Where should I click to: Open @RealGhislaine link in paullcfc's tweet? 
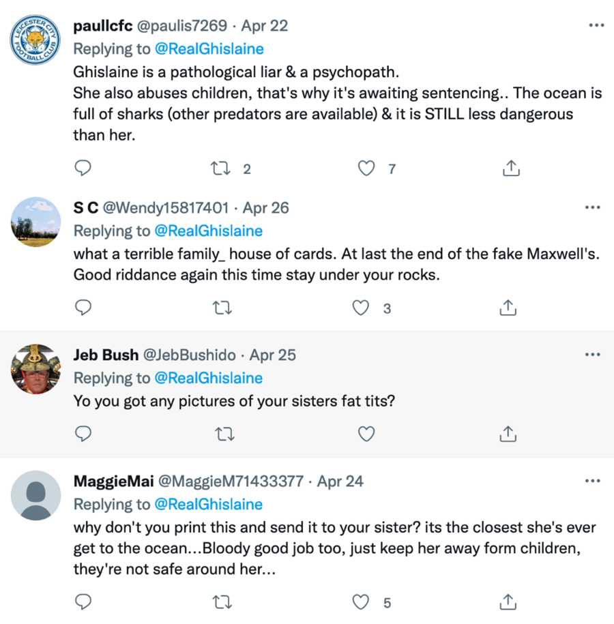coord(209,49)
